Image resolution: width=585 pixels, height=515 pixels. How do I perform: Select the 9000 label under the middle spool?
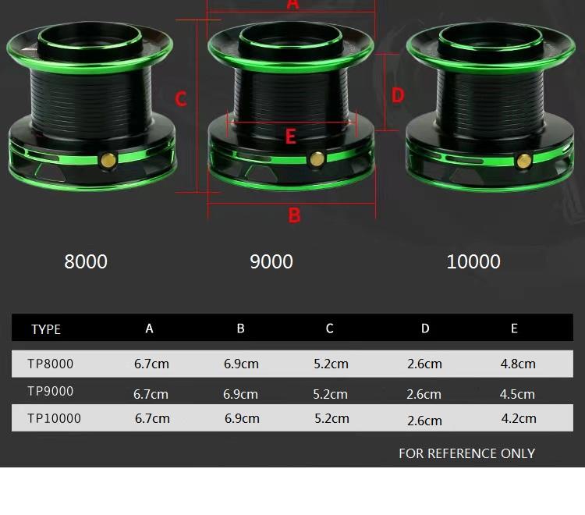[271, 261]
